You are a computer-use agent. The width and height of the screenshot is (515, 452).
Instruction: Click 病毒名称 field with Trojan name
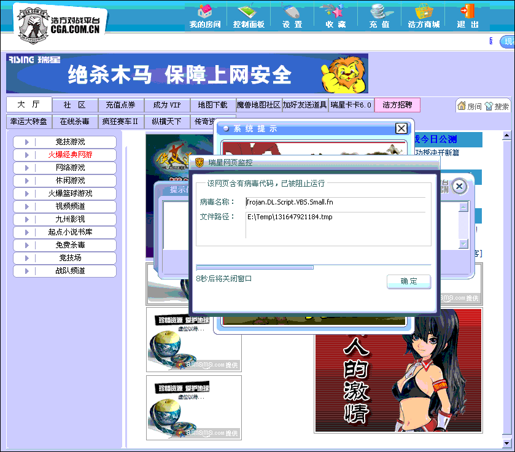coord(335,202)
